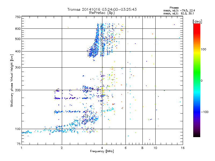Click the x-axis tick label '4'

point(102,148)
